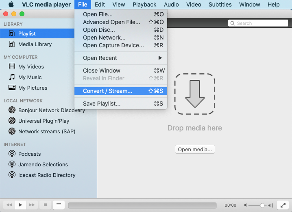The width and height of the screenshot is (292, 212).
Task: Select Media Library in the sidebar
Action: pos(37,44)
